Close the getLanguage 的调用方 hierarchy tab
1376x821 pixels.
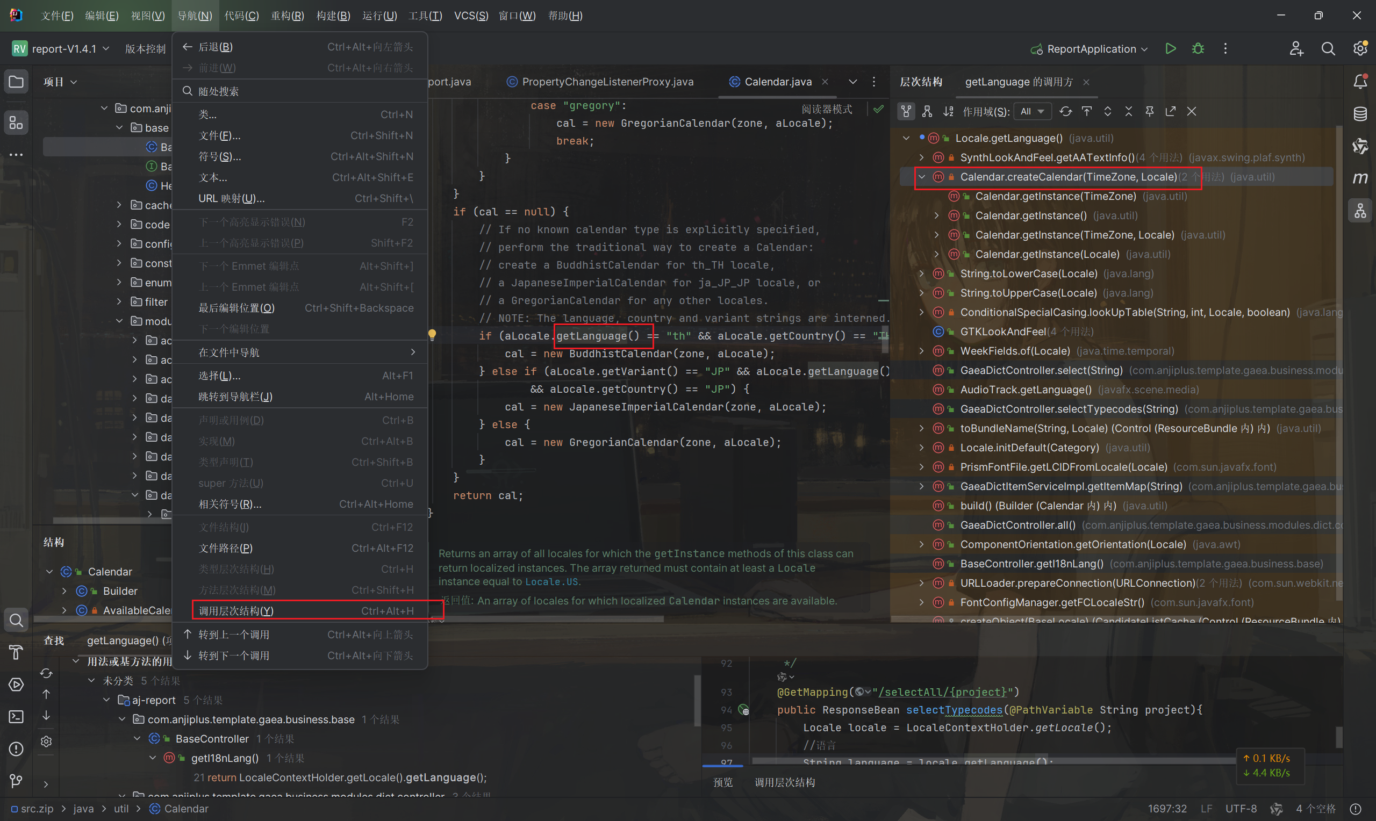coord(1086,82)
